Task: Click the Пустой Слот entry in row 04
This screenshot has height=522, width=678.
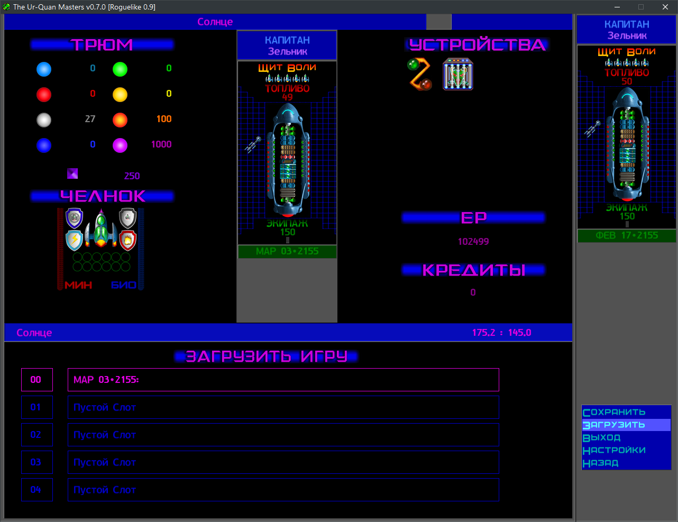Action: pos(283,490)
